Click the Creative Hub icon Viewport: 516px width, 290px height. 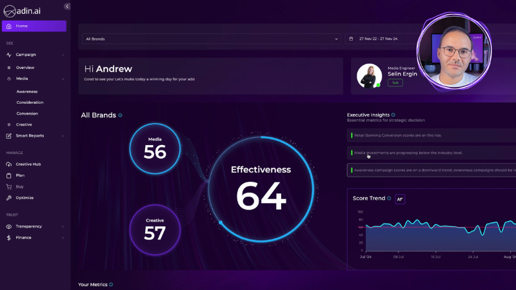coord(8,164)
